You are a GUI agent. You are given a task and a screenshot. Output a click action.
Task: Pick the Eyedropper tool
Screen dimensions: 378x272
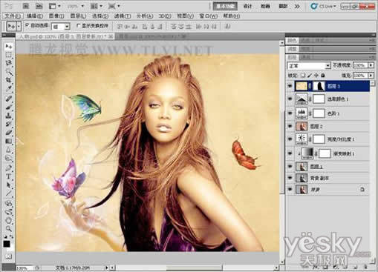(9, 89)
